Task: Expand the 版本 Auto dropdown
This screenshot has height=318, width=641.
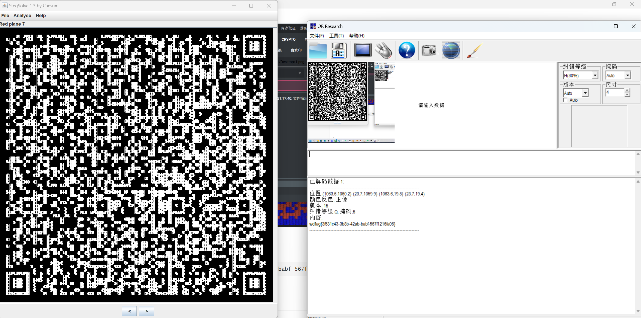Action: click(x=585, y=93)
